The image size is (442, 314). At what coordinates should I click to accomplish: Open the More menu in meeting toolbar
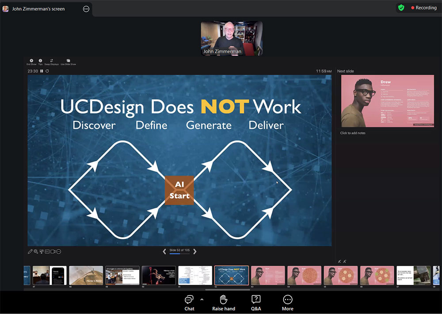288,303
